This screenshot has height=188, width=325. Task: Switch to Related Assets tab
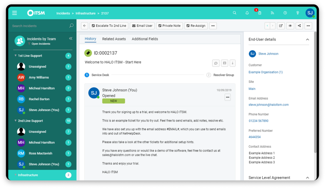coord(114,39)
